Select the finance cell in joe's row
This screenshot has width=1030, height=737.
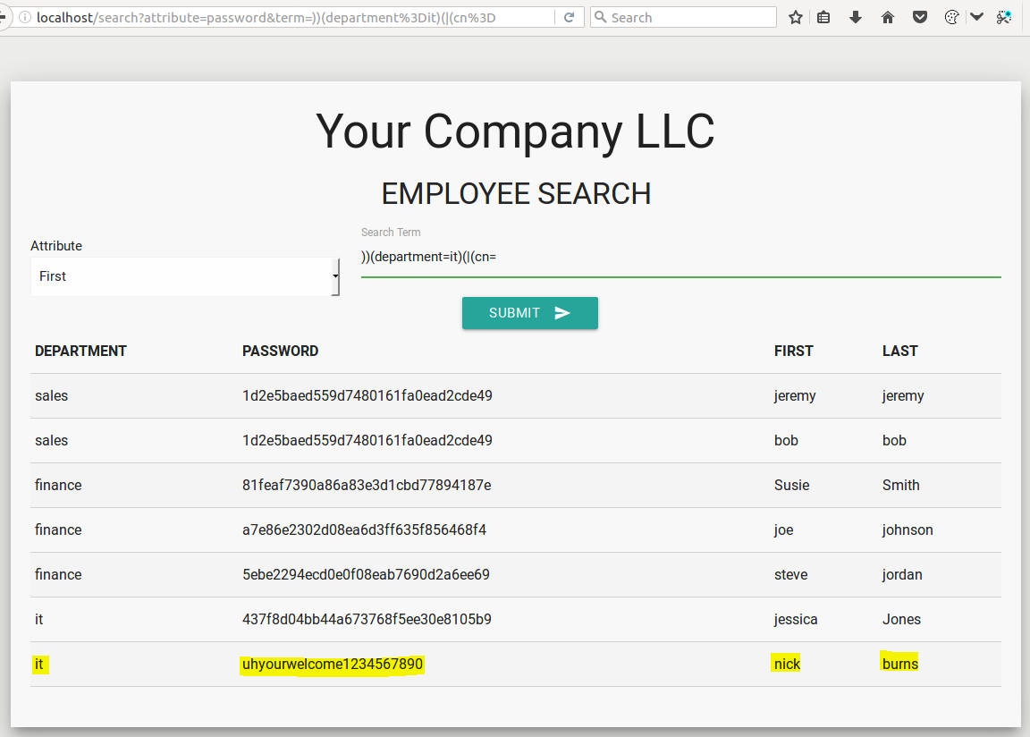coord(58,530)
